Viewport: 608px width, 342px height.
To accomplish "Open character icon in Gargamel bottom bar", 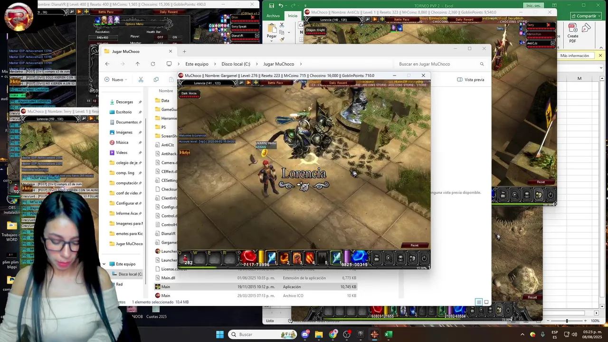I will [400, 258].
